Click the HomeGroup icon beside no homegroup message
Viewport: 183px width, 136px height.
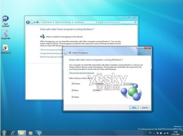click(42, 36)
